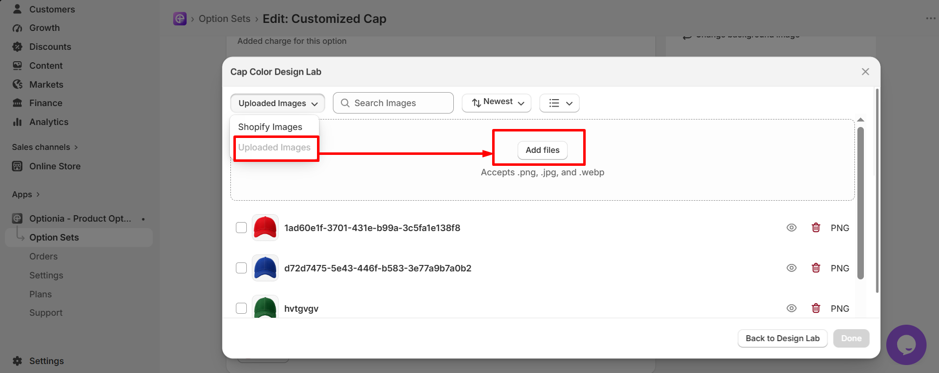Check the box for 1ad60e1f image
939x373 pixels.
click(x=241, y=228)
